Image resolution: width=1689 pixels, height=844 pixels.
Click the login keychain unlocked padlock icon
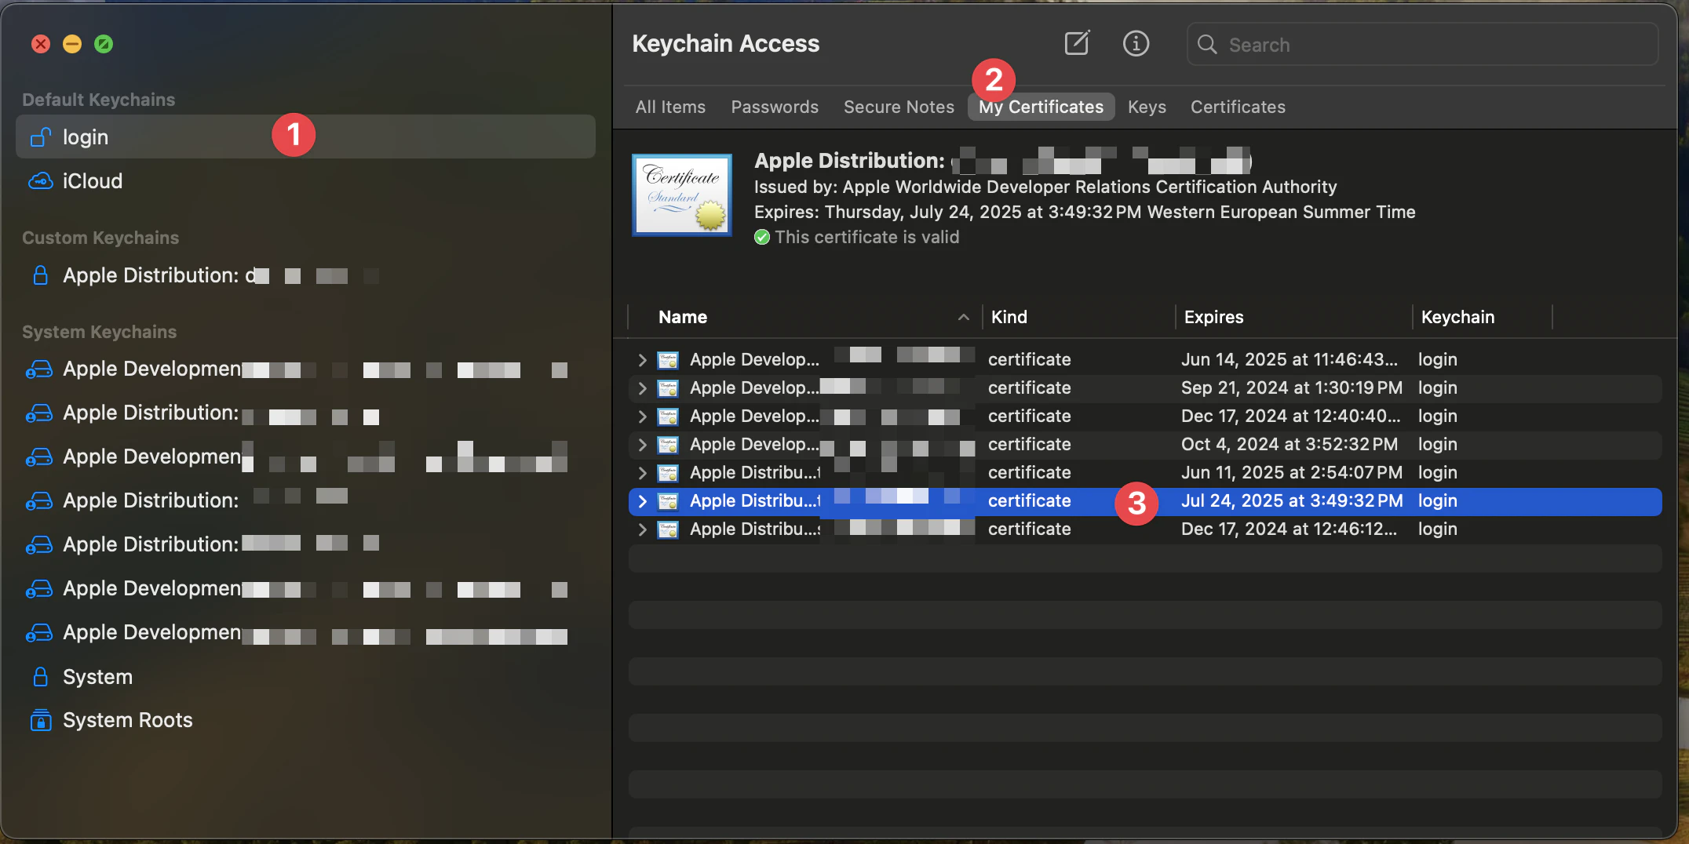pyautogui.click(x=40, y=137)
